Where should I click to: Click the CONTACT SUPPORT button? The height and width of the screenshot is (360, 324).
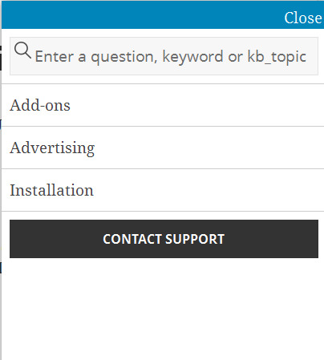point(164,239)
